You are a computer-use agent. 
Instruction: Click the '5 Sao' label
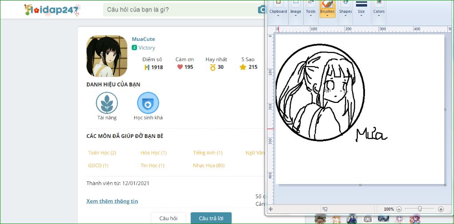tap(248, 59)
